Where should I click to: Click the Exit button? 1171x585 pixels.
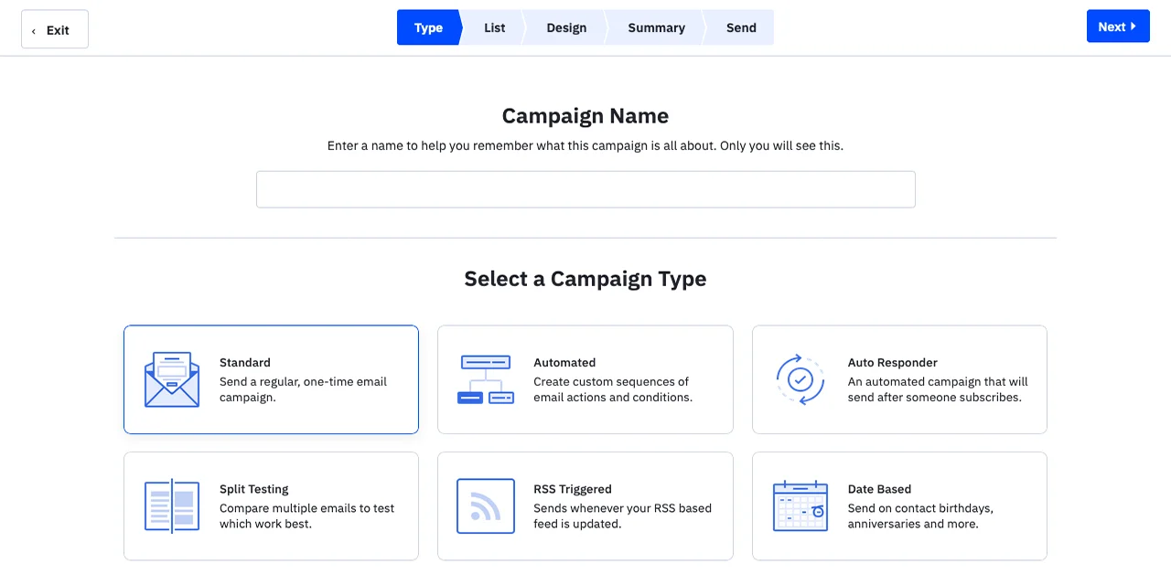(55, 29)
